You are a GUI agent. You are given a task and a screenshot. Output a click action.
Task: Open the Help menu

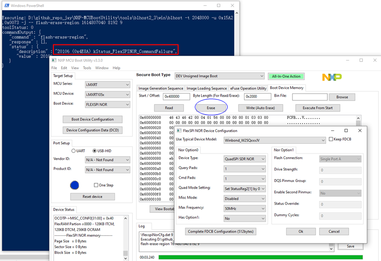tap(116, 68)
